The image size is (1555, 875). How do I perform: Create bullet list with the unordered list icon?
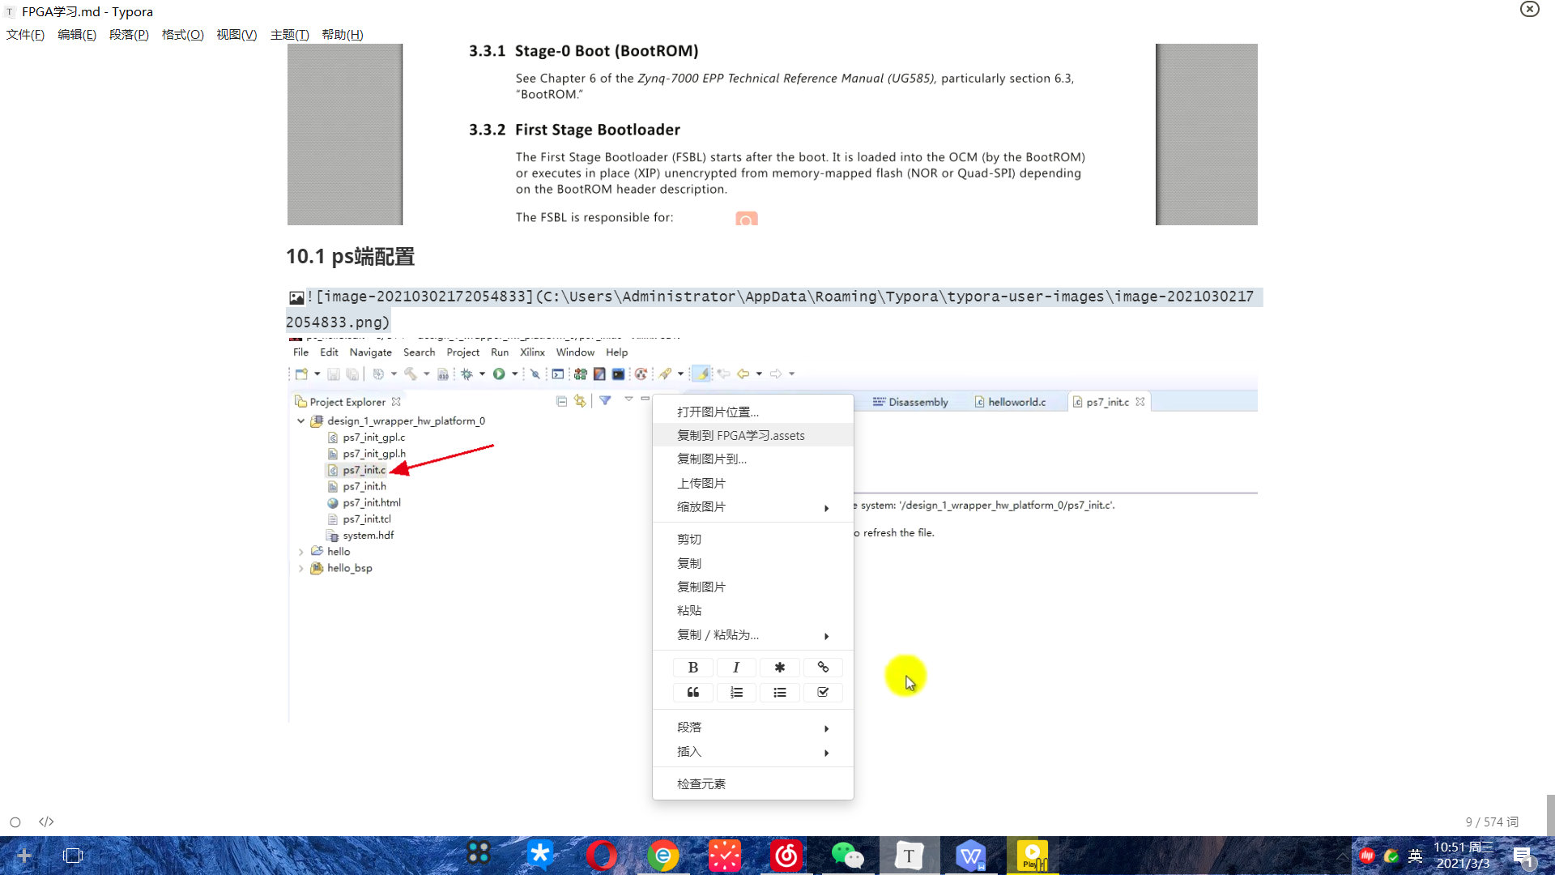779,693
